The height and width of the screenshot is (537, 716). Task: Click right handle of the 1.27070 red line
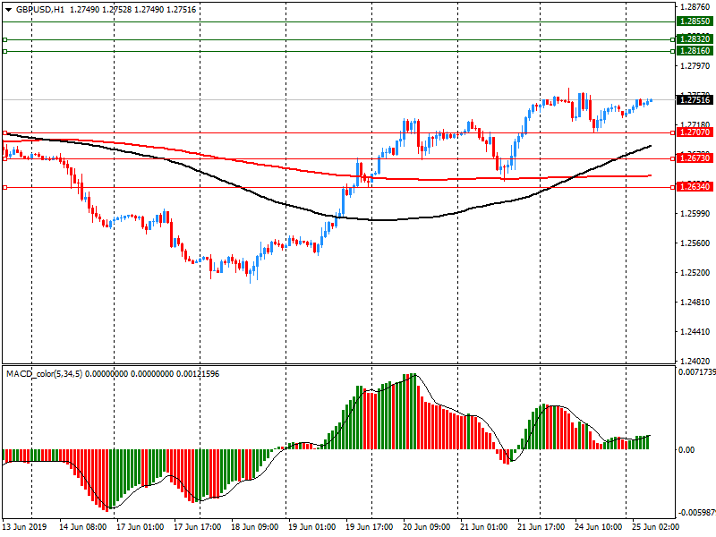(673, 132)
